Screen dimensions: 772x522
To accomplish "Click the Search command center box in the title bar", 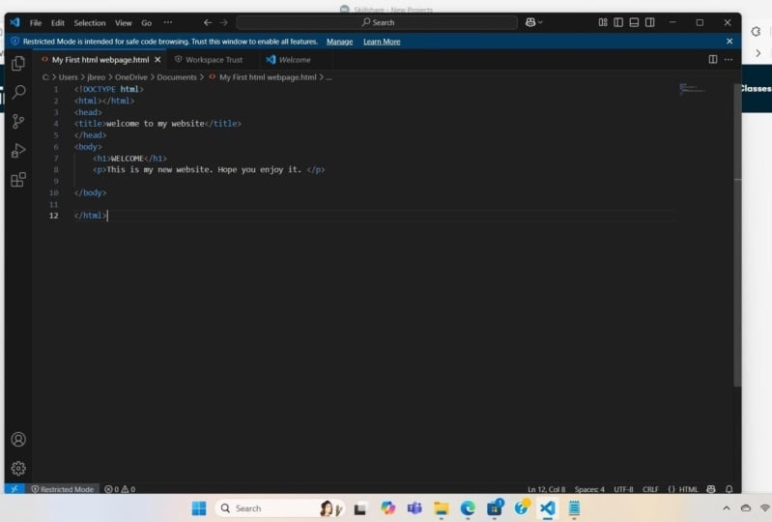I will [x=377, y=22].
